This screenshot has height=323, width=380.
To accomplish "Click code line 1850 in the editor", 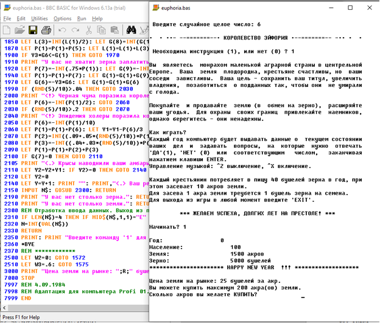I will (x=76, y=41).
